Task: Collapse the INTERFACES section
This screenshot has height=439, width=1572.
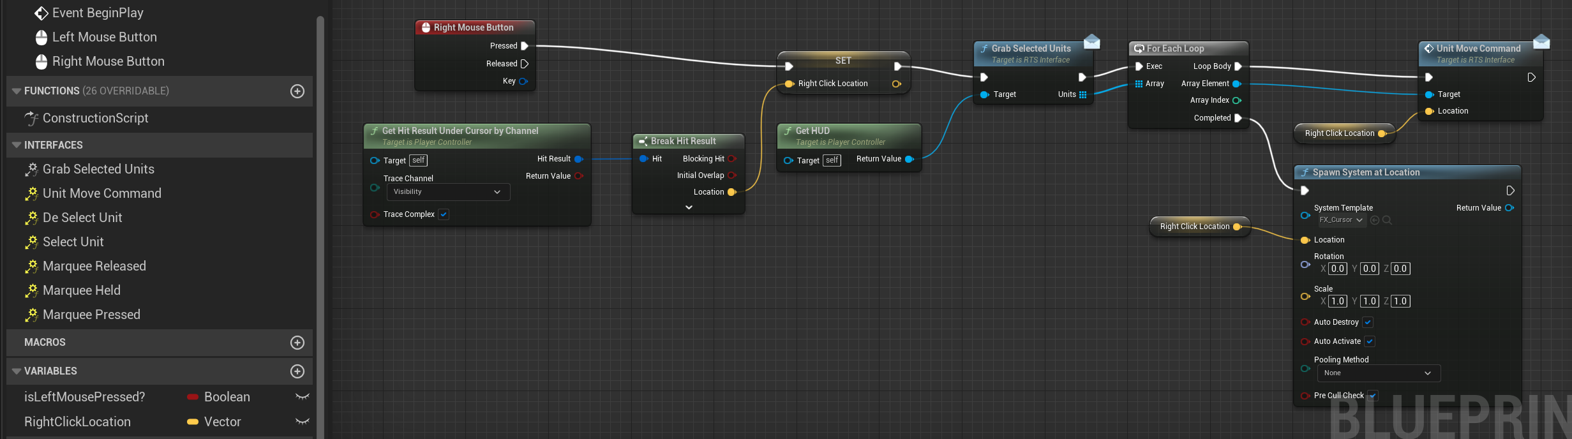Action: click(17, 145)
